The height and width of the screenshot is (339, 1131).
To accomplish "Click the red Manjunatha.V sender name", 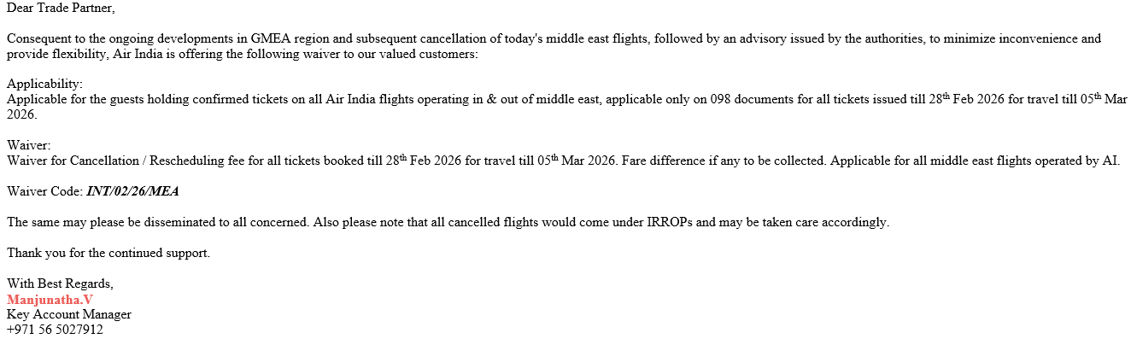I will click(50, 300).
